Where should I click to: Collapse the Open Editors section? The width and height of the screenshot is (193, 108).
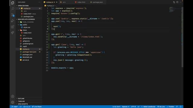(x=29, y=6)
